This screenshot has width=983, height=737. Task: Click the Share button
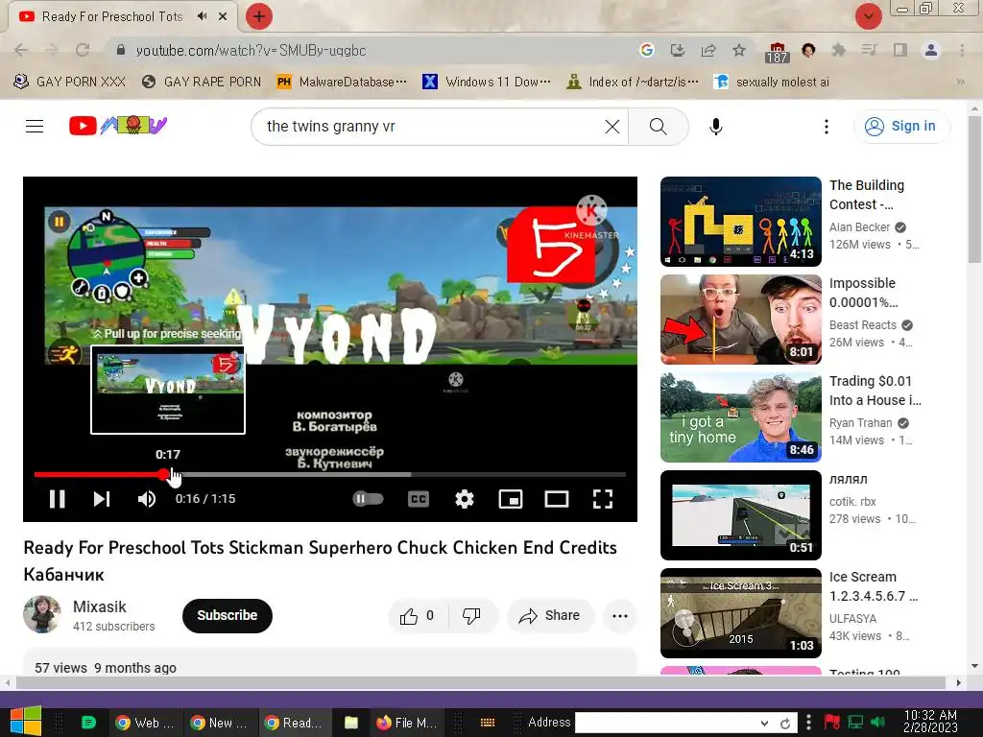(x=549, y=616)
